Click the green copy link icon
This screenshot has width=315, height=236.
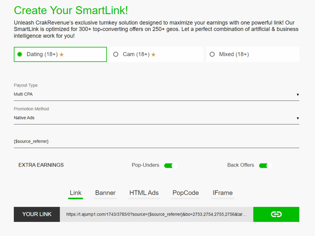point(276,214)
